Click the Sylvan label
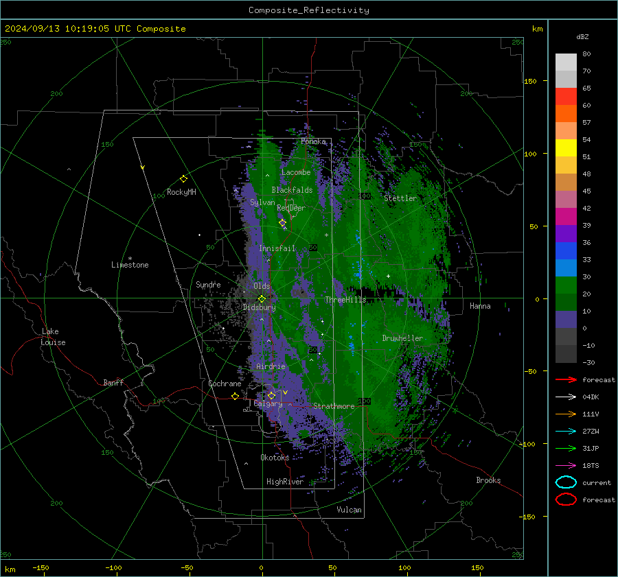The width and height of the screenshot is (618, 577). coord(262,202)
